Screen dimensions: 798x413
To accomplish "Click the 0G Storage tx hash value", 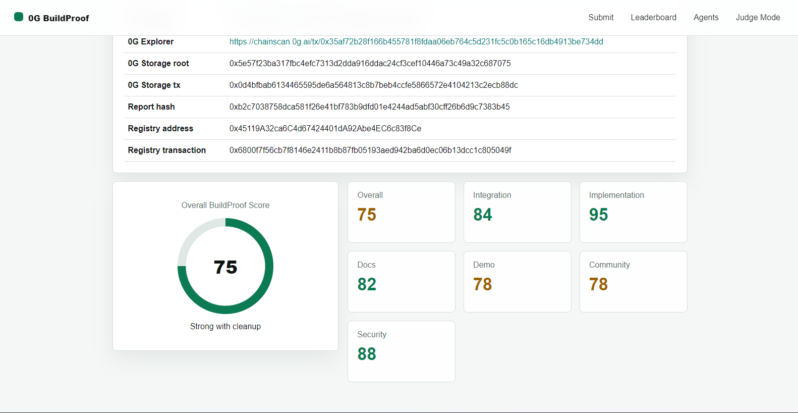I will tap(373, 85).
